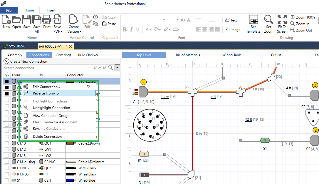Switch to Wiring Table view
Image resolution: width=319 pixels, height=184 pixels.
click(232, 55)
